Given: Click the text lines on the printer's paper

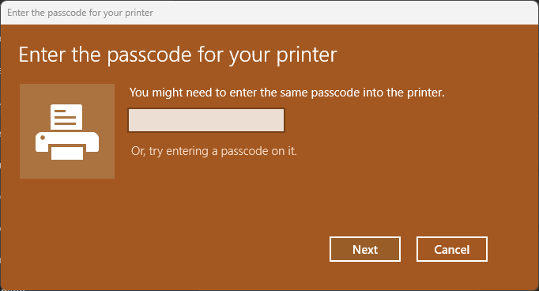Looking at the screenshot, I should click(x=65, y=117).
